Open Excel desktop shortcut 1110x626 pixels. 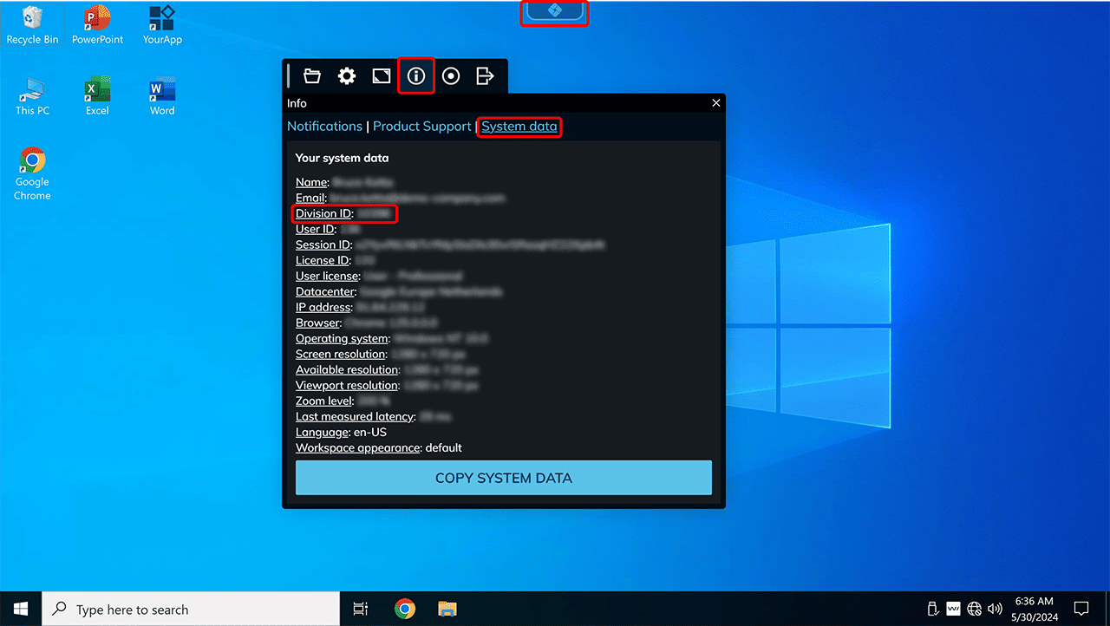click(x=97, y=95)
